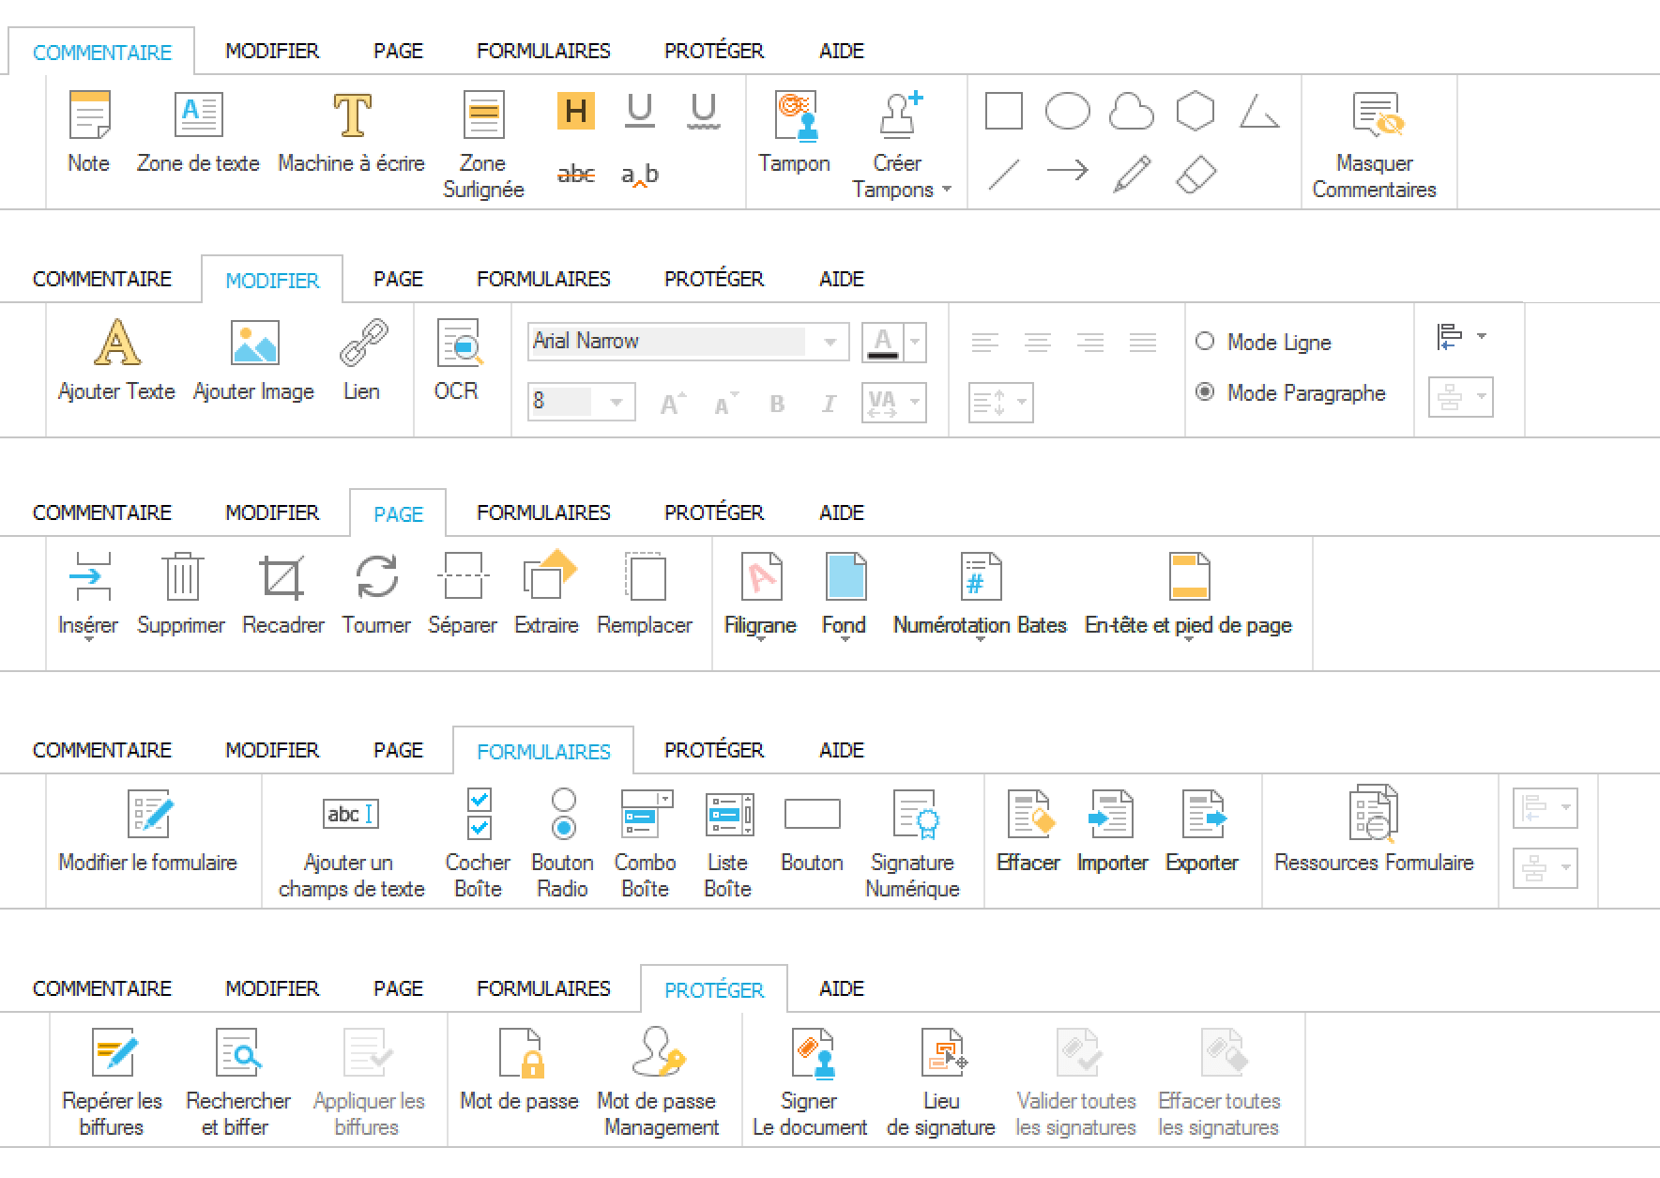Open the active PAGE tab
Viewport: 1660px width, 1178px height.
pyautogui.click(x=398, y=514)
